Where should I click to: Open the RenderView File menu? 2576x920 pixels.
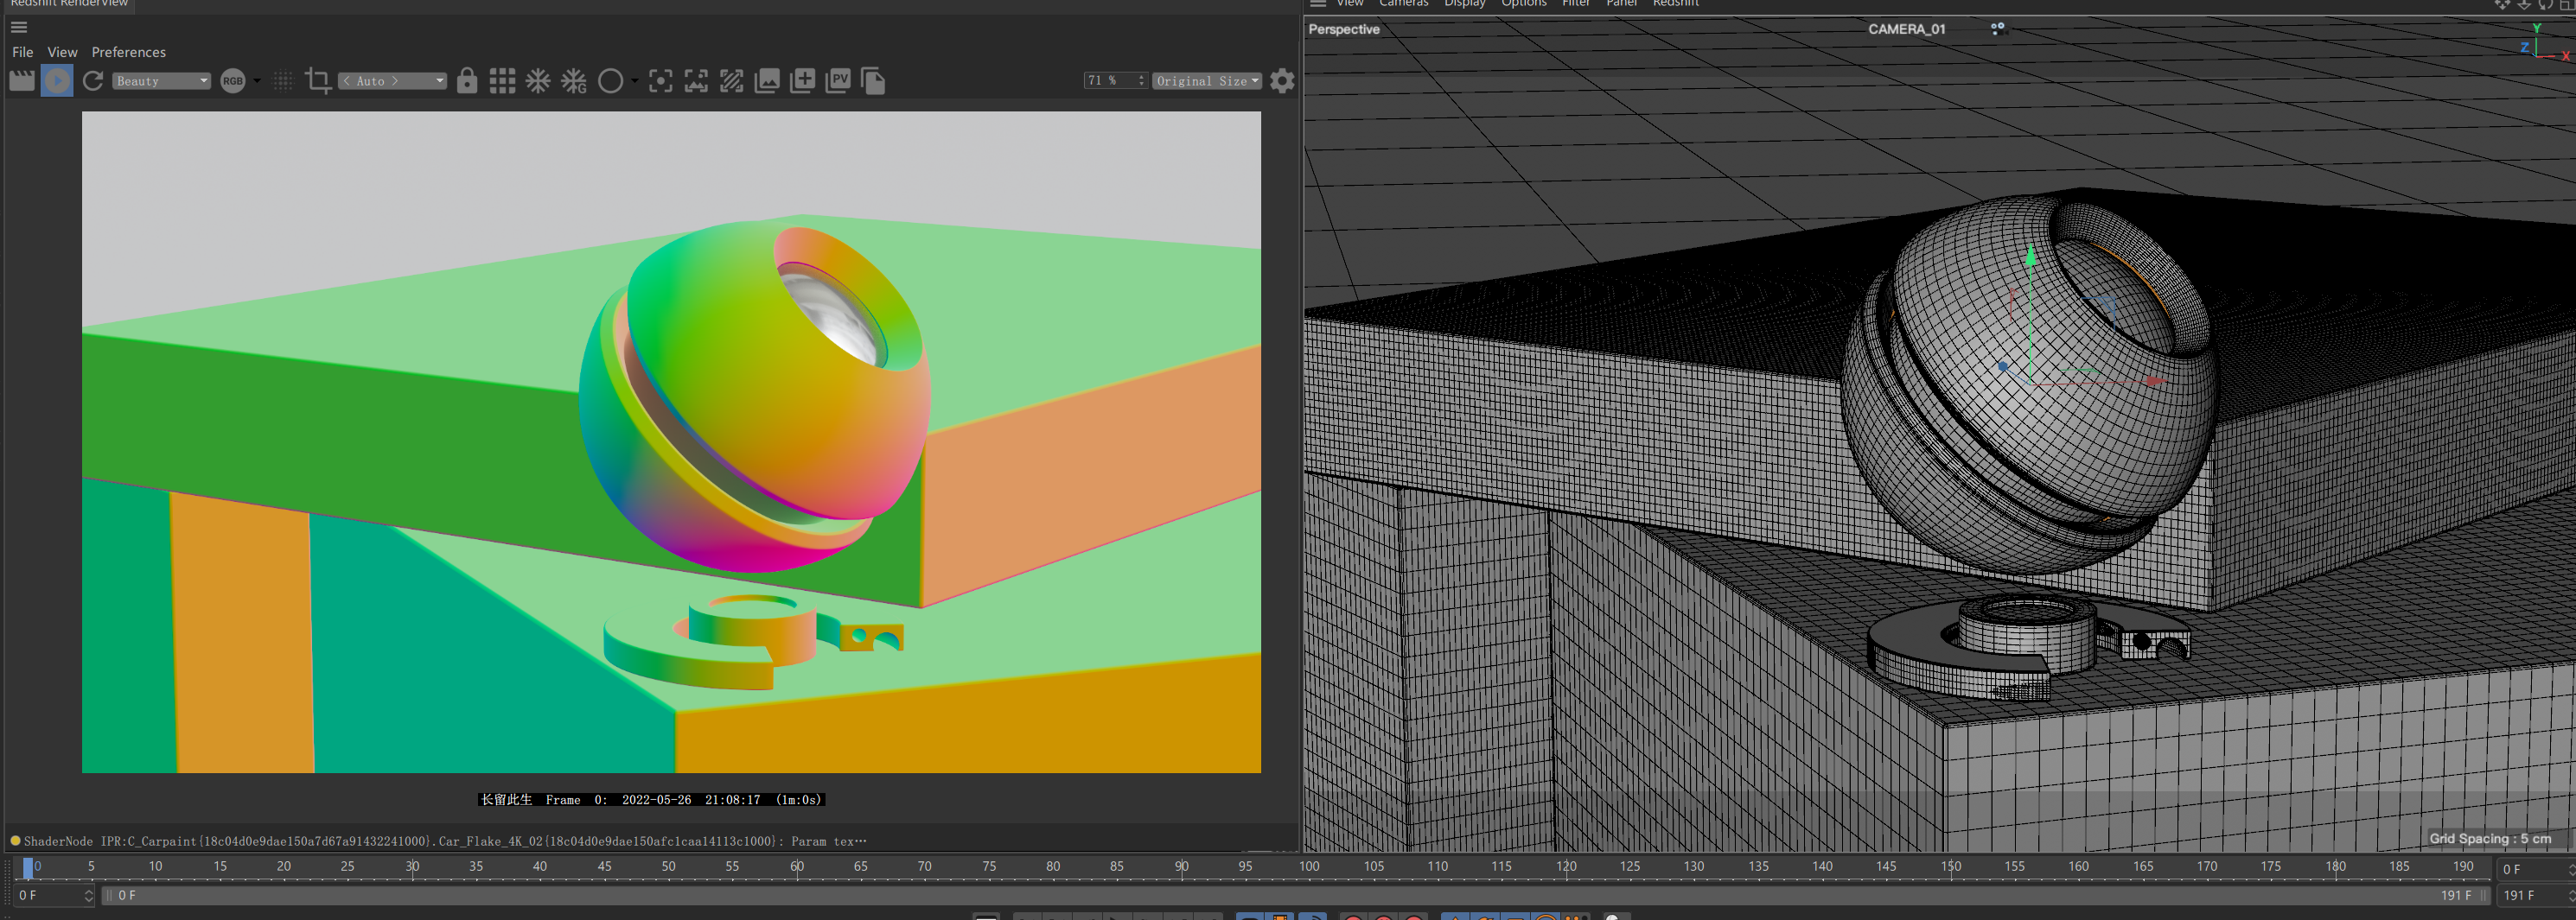pos(23,52)
